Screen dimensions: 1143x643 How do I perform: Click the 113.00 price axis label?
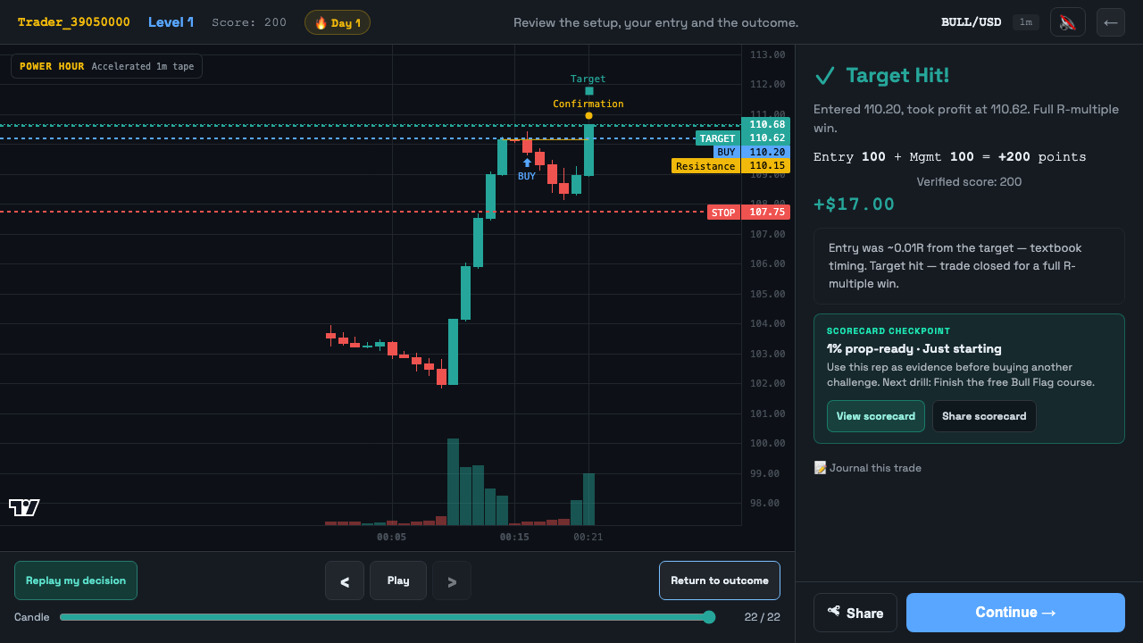tap(767, 54)
